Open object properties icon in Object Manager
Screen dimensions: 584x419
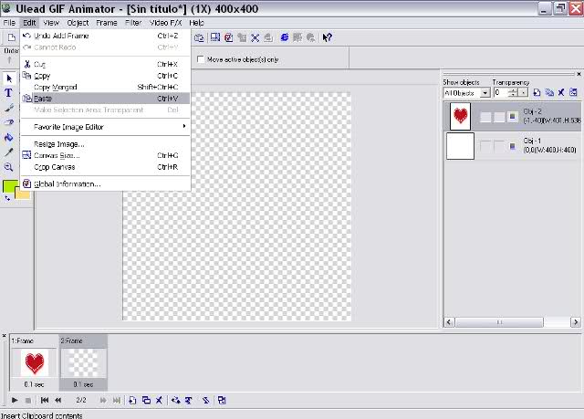click(x=574, y=92)
